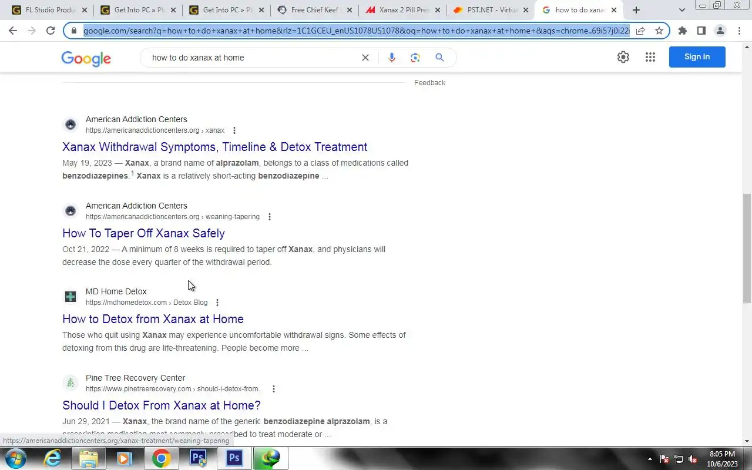The width and height of the screenshot is (752, 470).
Task: Go back with the browser back arrow
Action: [13, 31]
